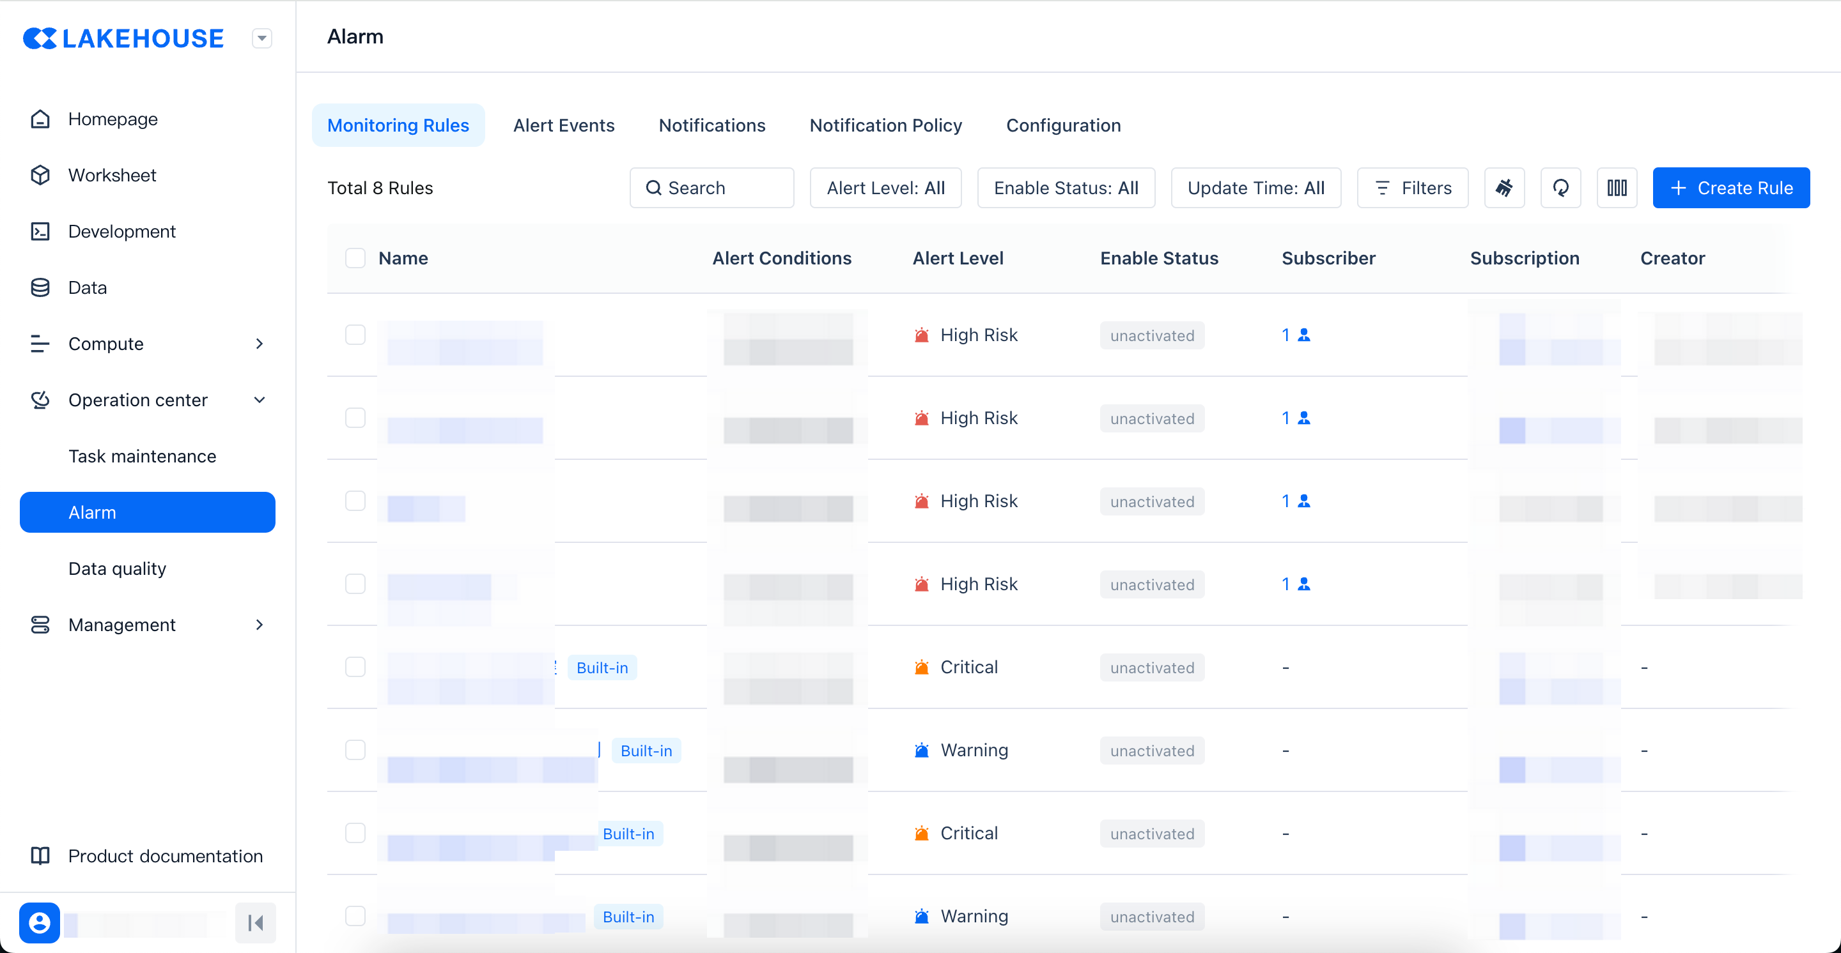Click the Filters button
The image size is (1841, 953).
point(1412,188)
